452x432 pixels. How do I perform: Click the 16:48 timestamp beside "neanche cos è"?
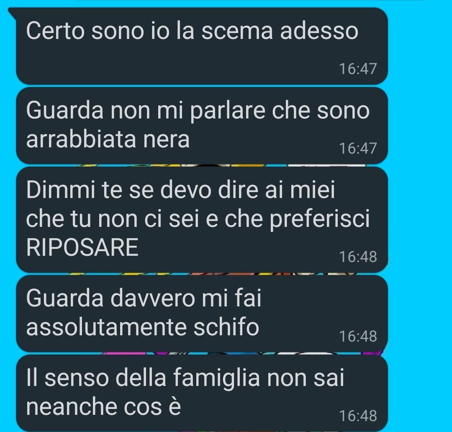pos(358,416)
